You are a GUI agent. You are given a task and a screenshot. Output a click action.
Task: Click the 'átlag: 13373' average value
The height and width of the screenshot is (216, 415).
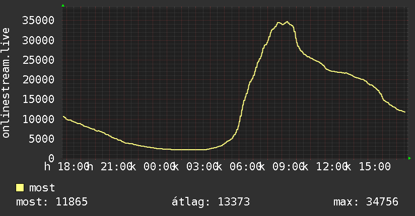pos(211,202)
